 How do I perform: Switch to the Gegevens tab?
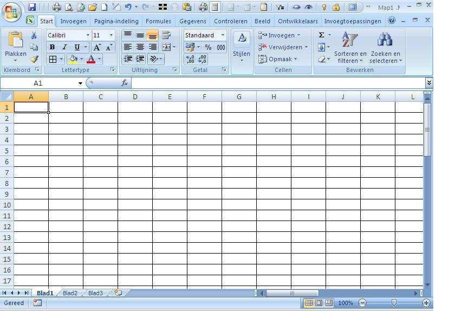[193, 21]
